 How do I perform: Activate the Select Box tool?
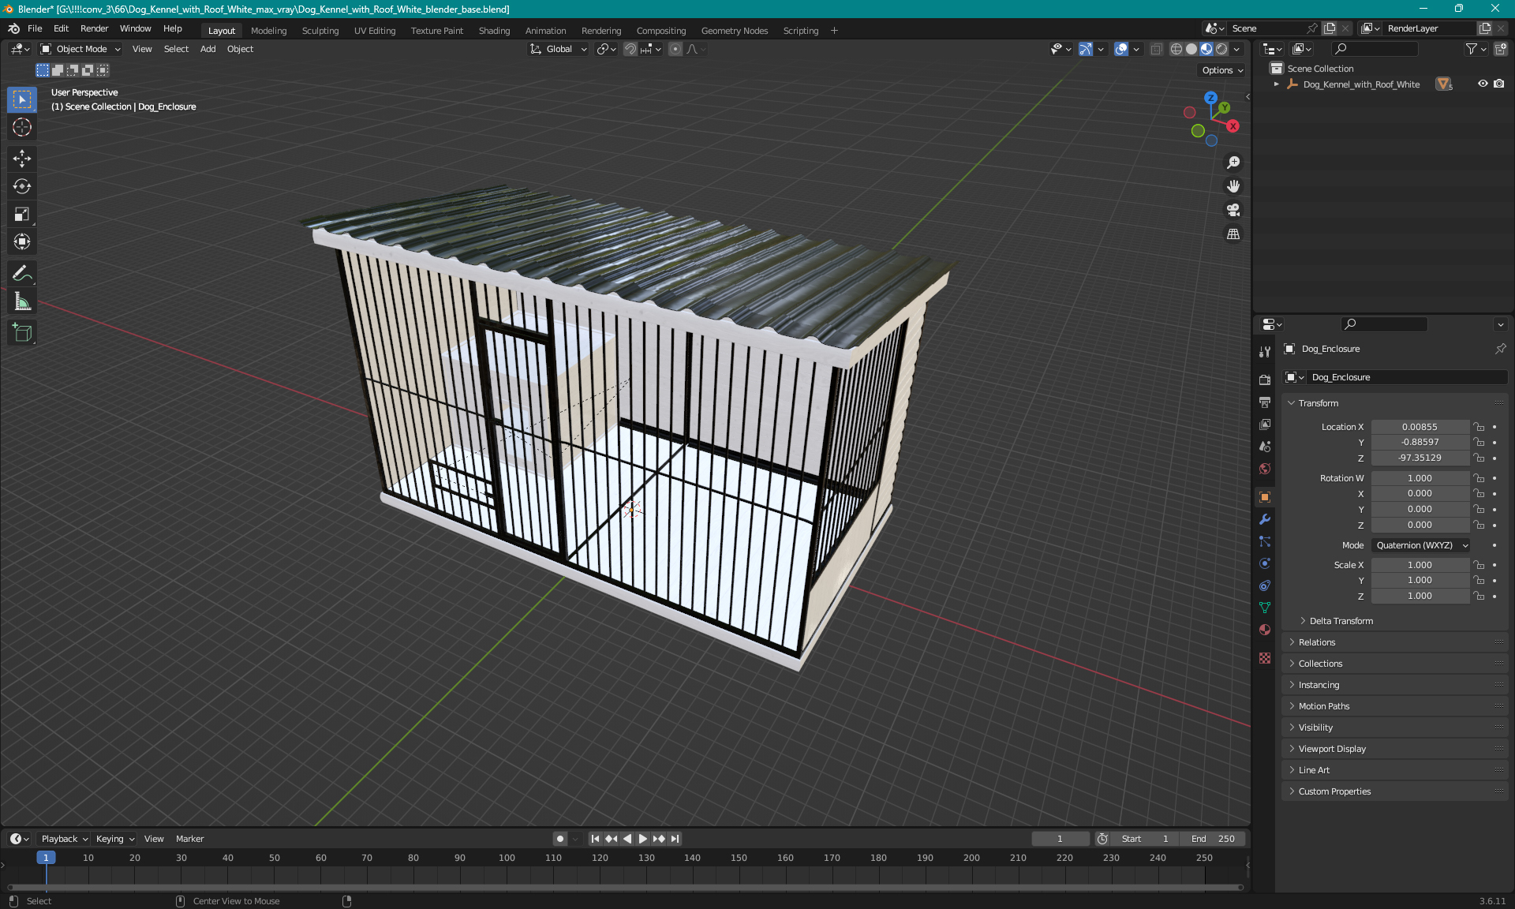(x=22, y=99)
